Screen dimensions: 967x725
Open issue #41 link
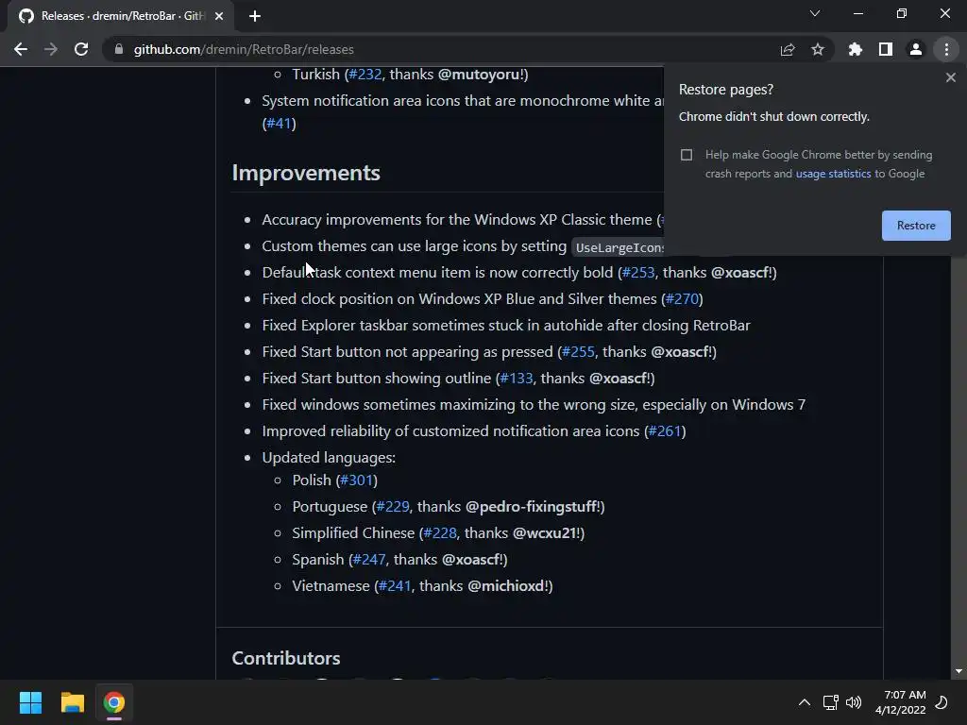279,124
